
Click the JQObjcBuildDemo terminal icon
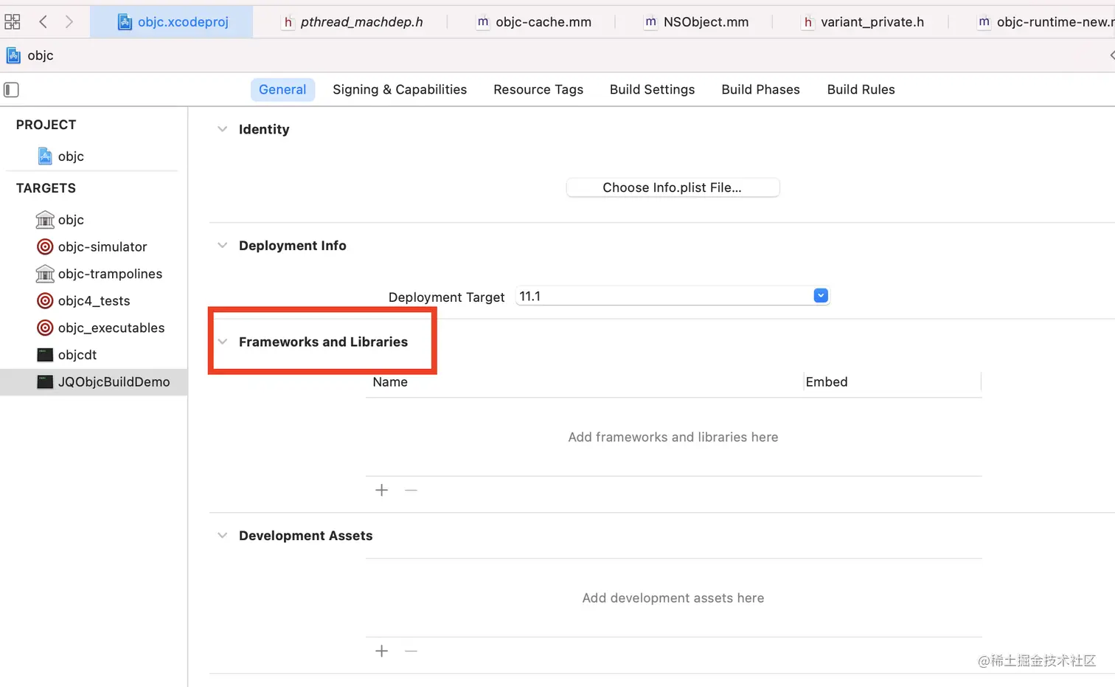pos(45,382)
